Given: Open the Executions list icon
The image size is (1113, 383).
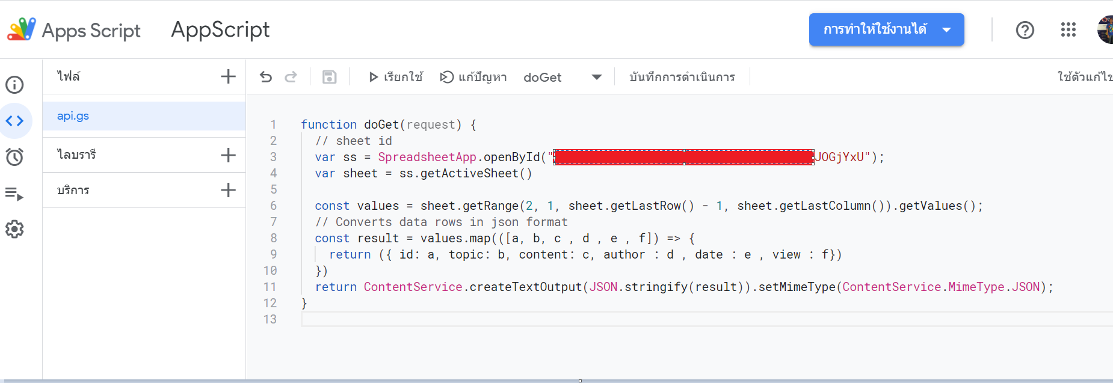Looking at the screenshot, I should click(x=14, y=194).
